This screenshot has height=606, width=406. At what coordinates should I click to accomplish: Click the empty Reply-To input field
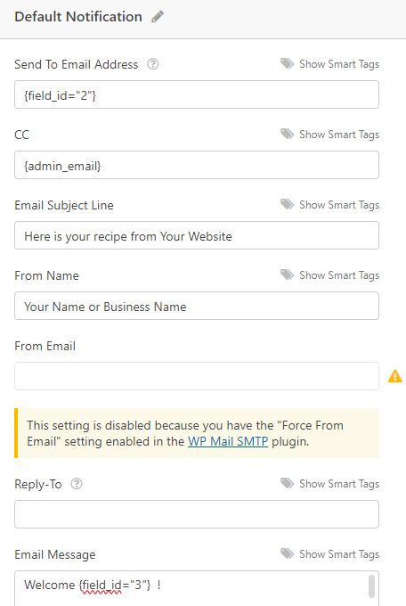pos(197,514)
